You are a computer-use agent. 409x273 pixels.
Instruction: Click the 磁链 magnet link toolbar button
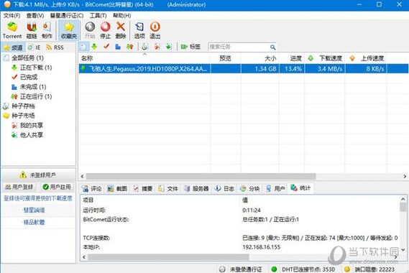pyautogui.click(x=32, y=30)
